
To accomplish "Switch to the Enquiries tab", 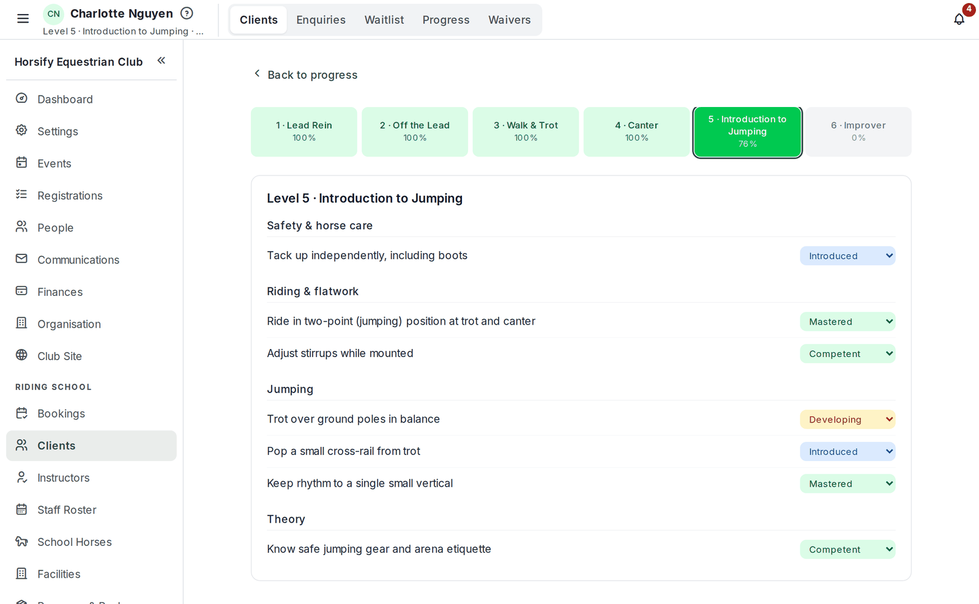I will pos(321,20).
